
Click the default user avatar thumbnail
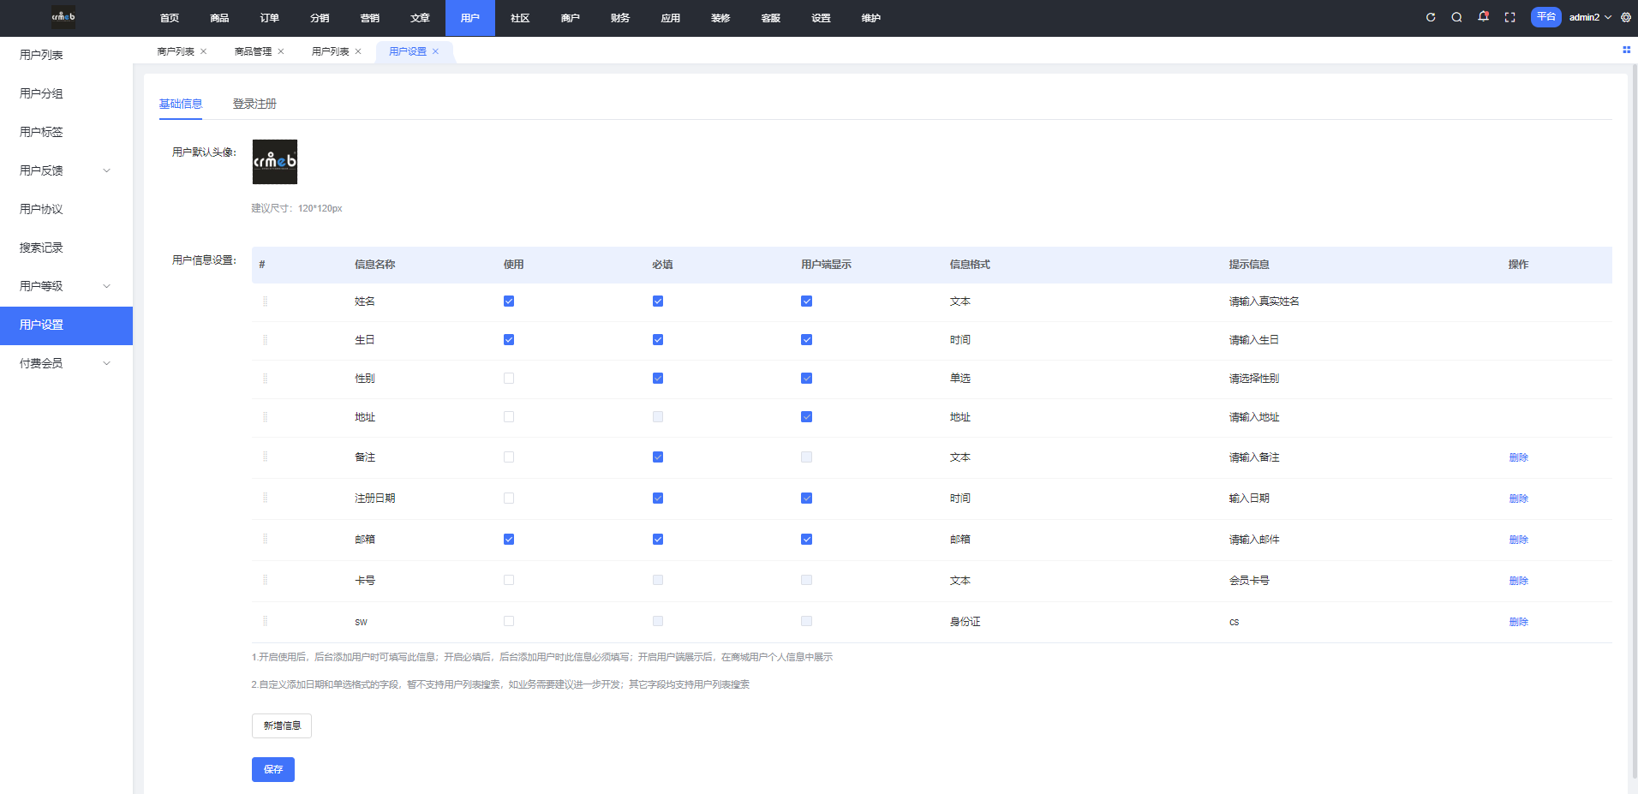275,162
